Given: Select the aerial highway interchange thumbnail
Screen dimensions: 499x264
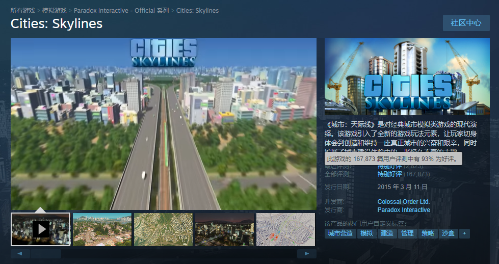Looking at the screenshot, I should 163,229.
